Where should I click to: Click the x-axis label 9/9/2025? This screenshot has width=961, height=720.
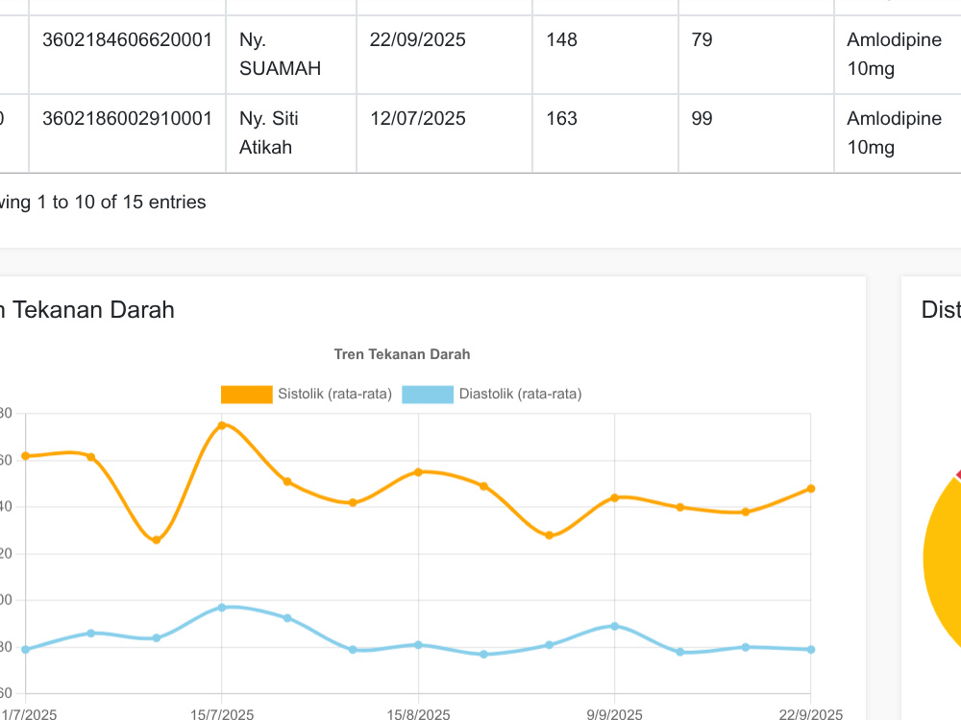tap(615, 714)
